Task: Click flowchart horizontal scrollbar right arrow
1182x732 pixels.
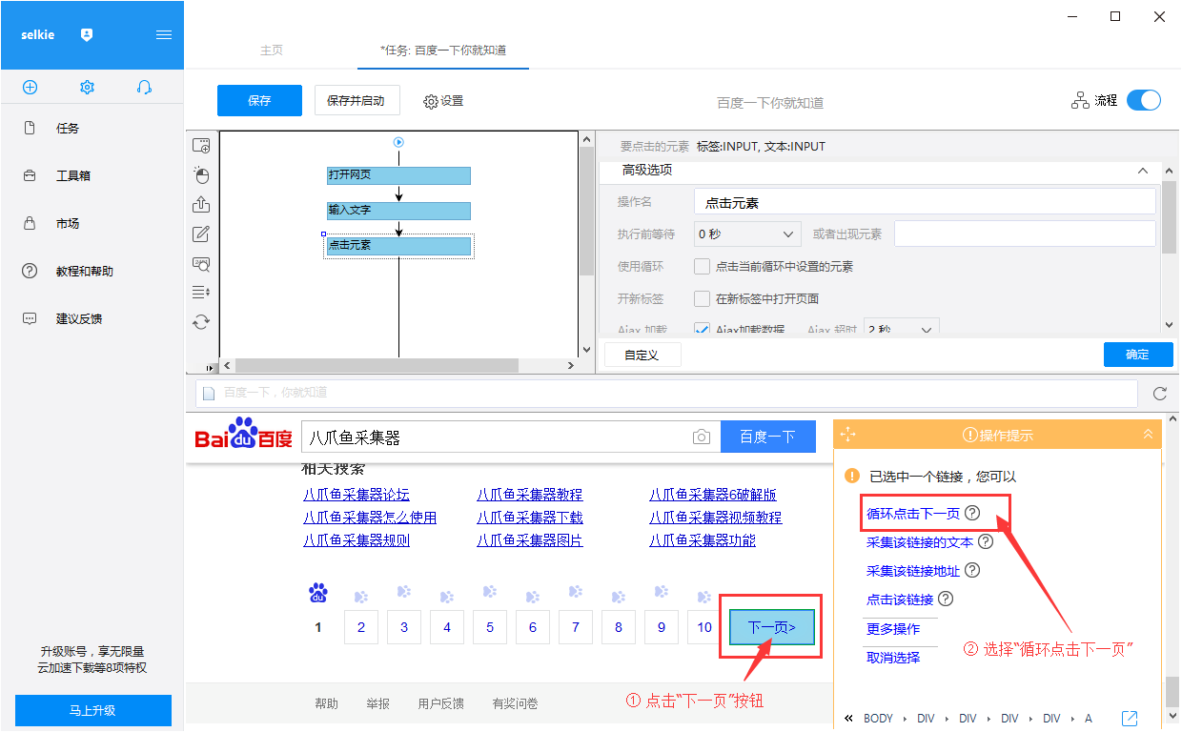Action: (x=571, y=365)
